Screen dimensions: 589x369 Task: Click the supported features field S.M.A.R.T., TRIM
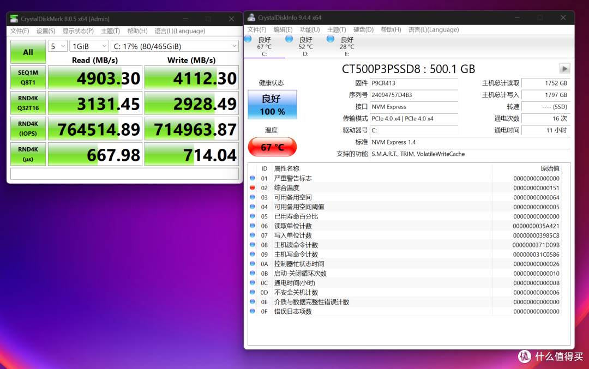[470, 154]
